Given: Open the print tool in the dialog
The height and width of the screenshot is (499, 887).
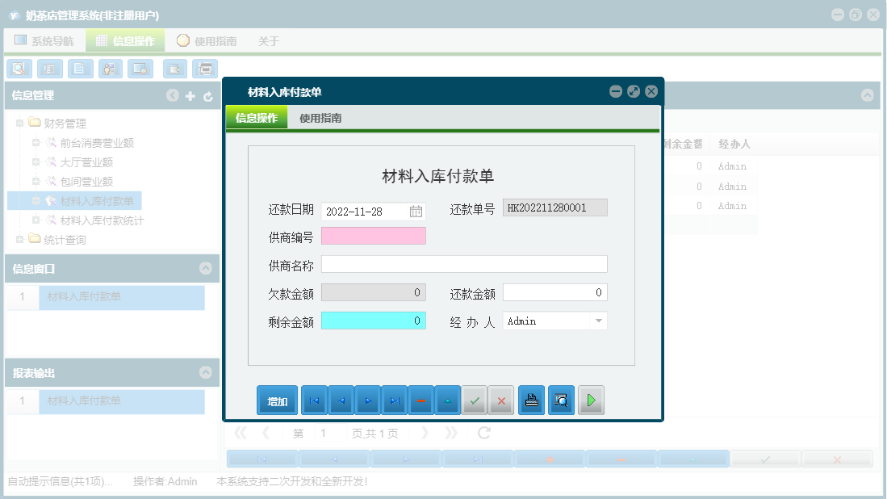Looking at the screenshot, I should click(x=531, y=400).
